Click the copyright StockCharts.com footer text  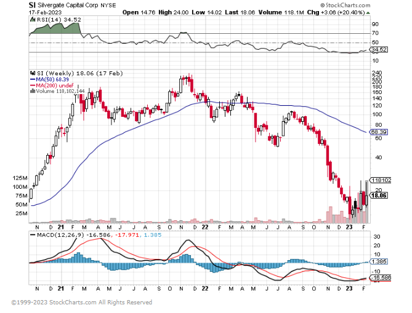coord(82,303)
